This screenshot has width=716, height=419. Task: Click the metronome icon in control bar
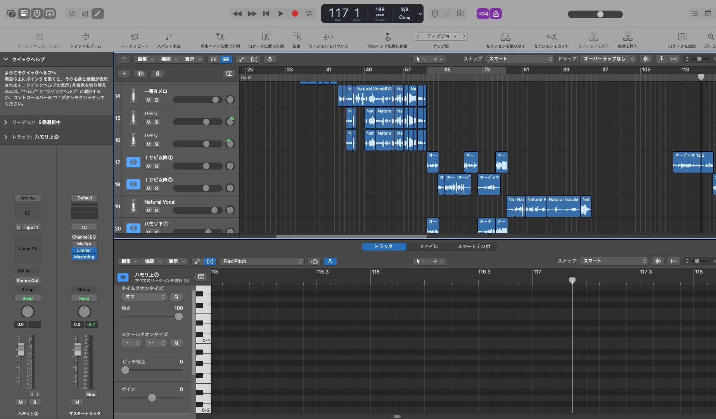point(496,14)
